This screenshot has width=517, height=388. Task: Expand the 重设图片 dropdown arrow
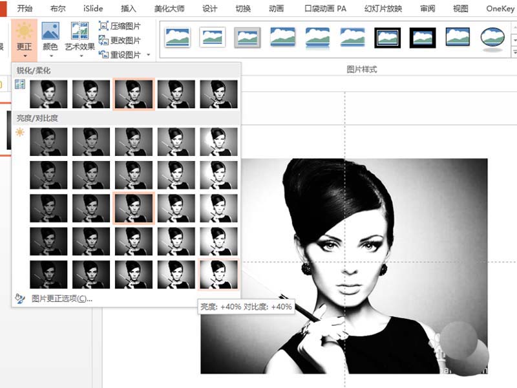point(149,54)
